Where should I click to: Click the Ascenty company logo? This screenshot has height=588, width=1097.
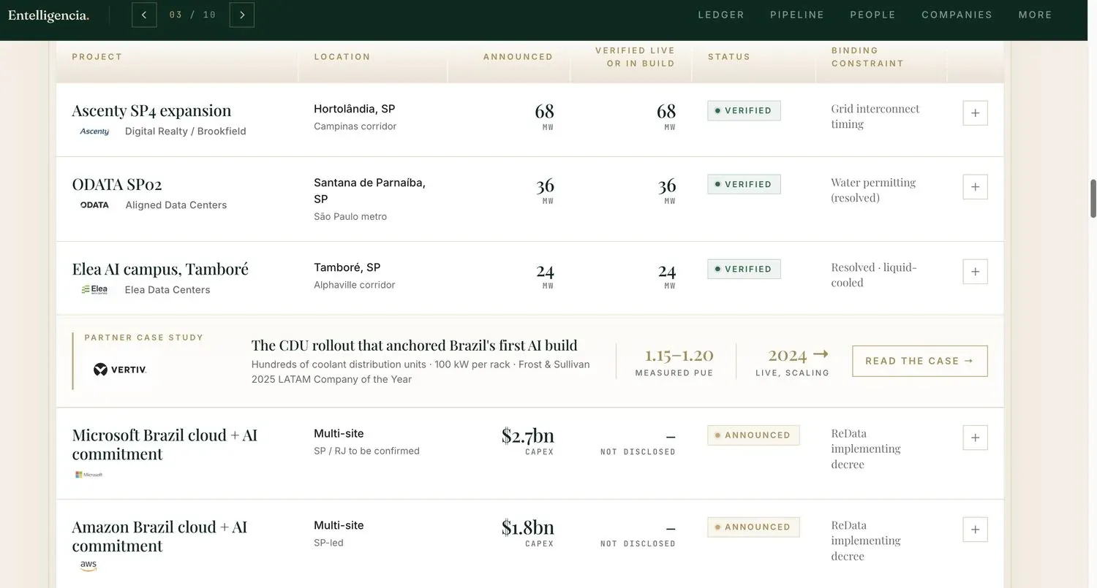pos(94,131)
